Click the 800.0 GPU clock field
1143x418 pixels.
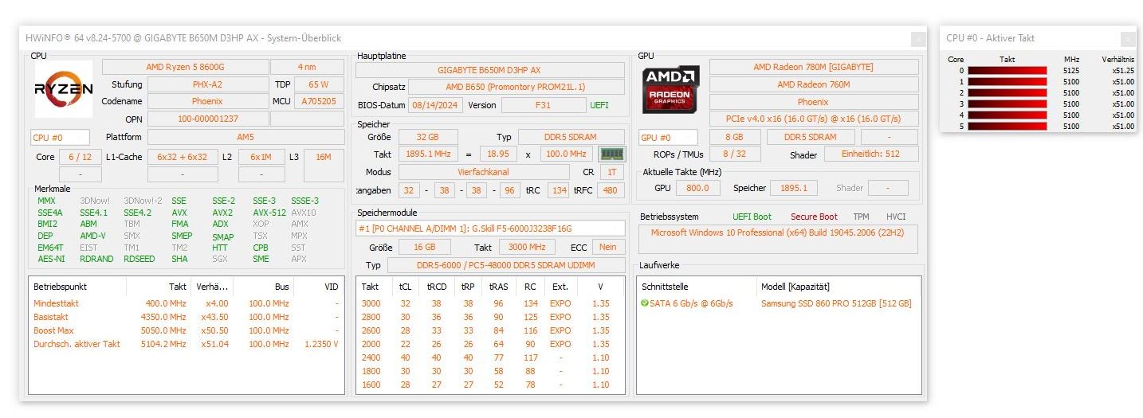[697, 188]
